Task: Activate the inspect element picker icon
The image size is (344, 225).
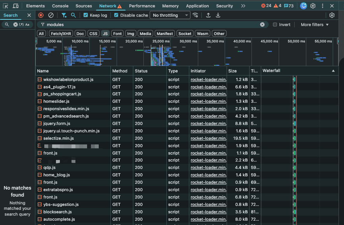Action: click(5, 6)
